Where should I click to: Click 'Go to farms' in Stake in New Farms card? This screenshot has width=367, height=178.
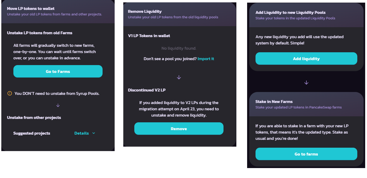pos(306,154)
